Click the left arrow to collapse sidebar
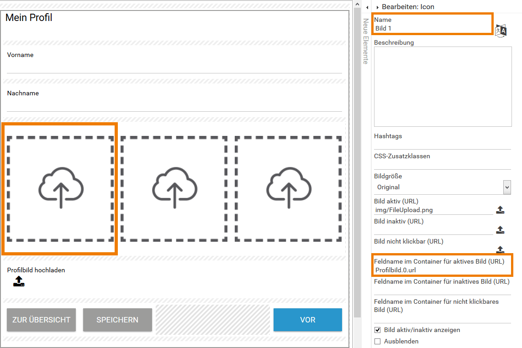 (367, 7)
